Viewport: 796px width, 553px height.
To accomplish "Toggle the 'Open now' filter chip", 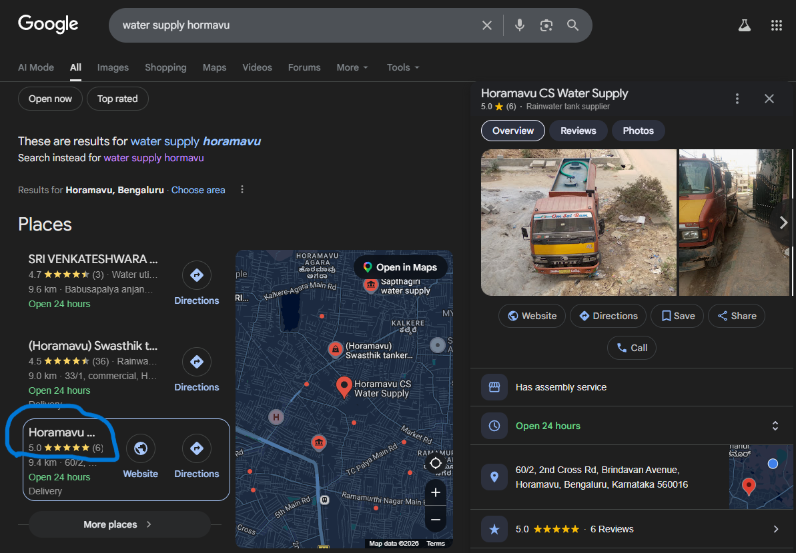I will (x=50, y=99).
